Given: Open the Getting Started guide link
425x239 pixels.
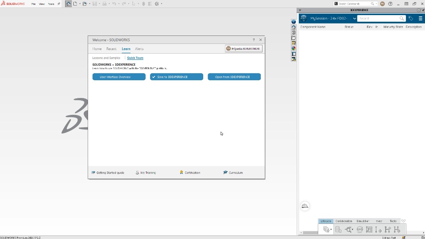Looking at the screenshot, I should (108, 173).
